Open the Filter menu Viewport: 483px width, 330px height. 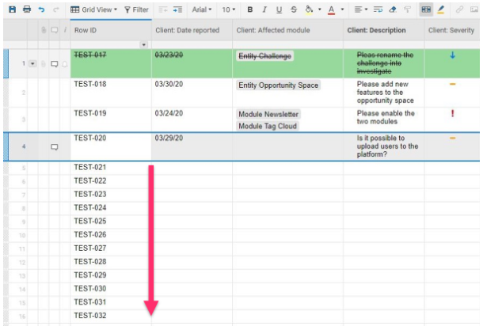pos(136,9)
